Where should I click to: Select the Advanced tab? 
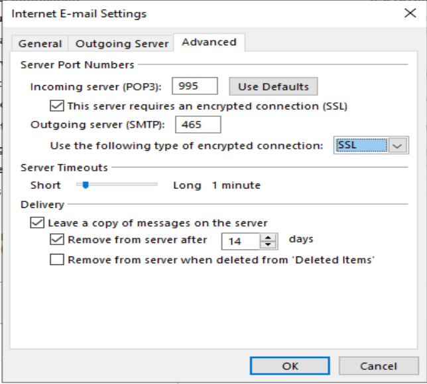(x=209, y=42)
